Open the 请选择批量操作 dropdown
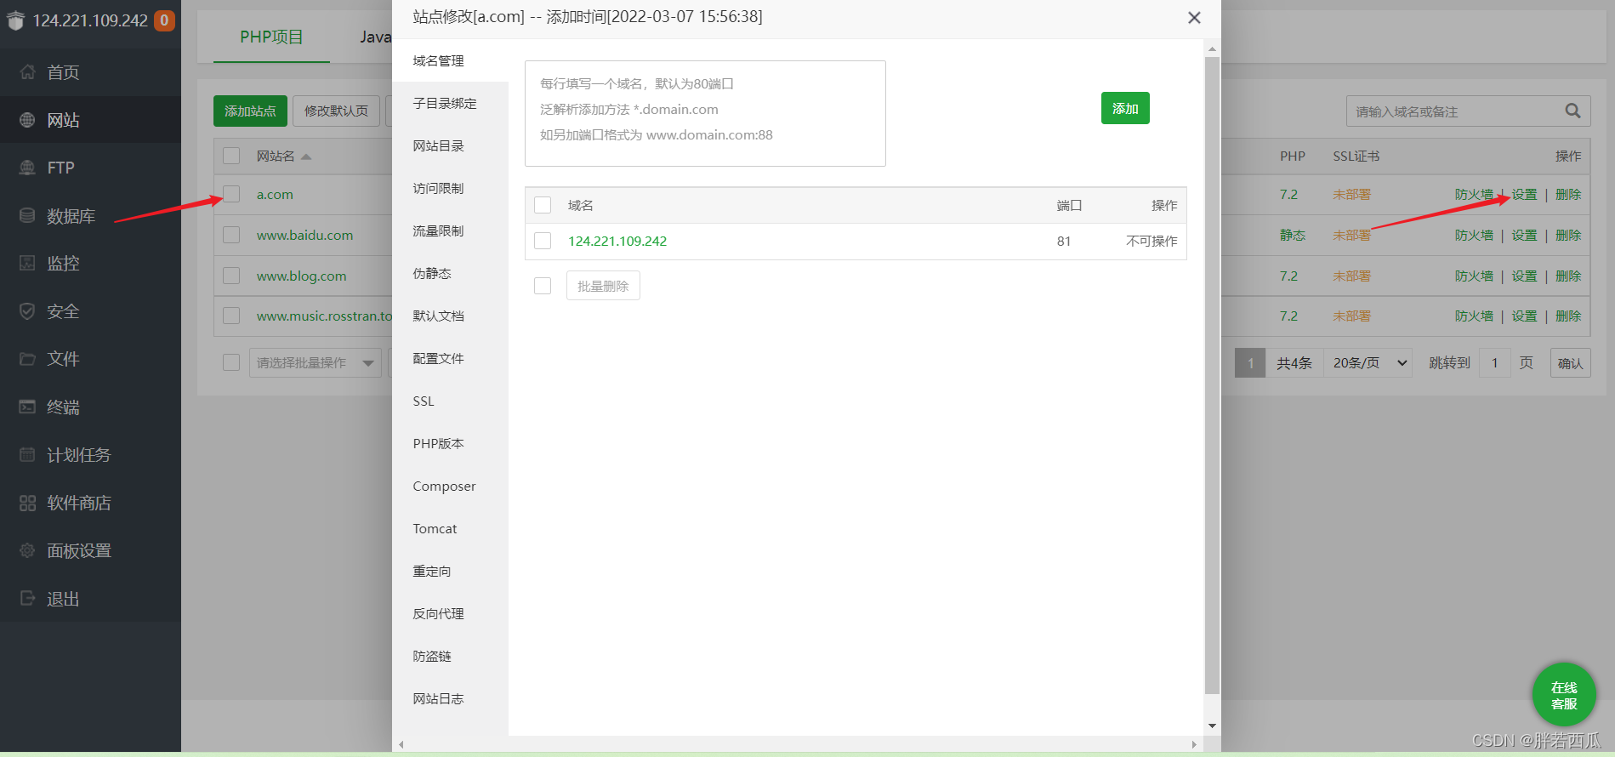 [x=316, y=362]
